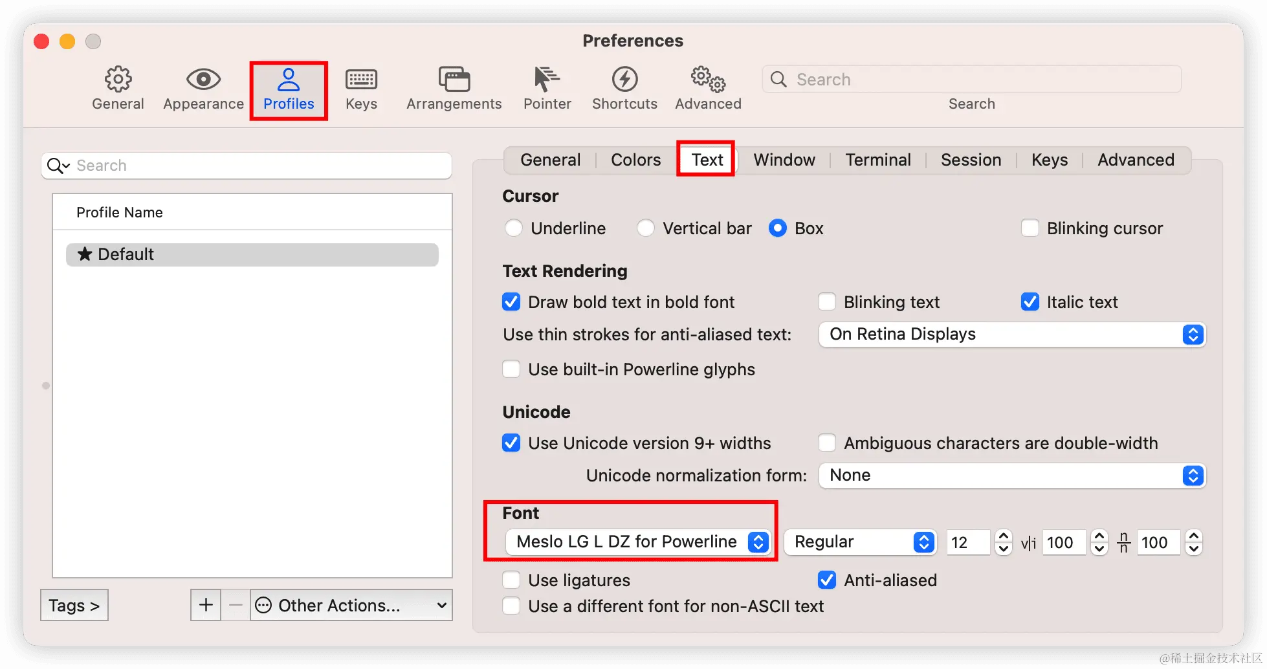Open the Advanced gears icon in the toolbar
Image resolution: width=1267 pixels, height=669 pixels.
point(708,80)
